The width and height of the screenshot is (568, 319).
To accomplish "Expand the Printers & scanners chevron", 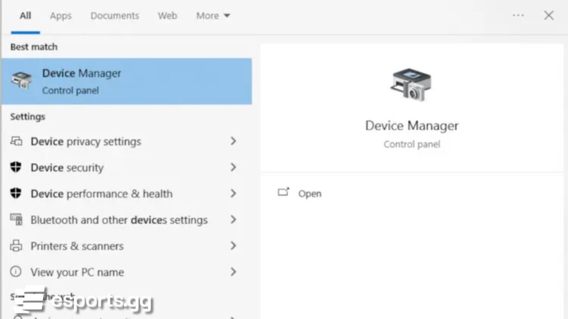I will (233, 246).
